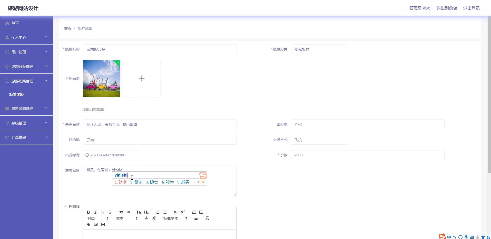Open the 标准字体 font family dropdown
491x239 pixels.
pos(175,218)
